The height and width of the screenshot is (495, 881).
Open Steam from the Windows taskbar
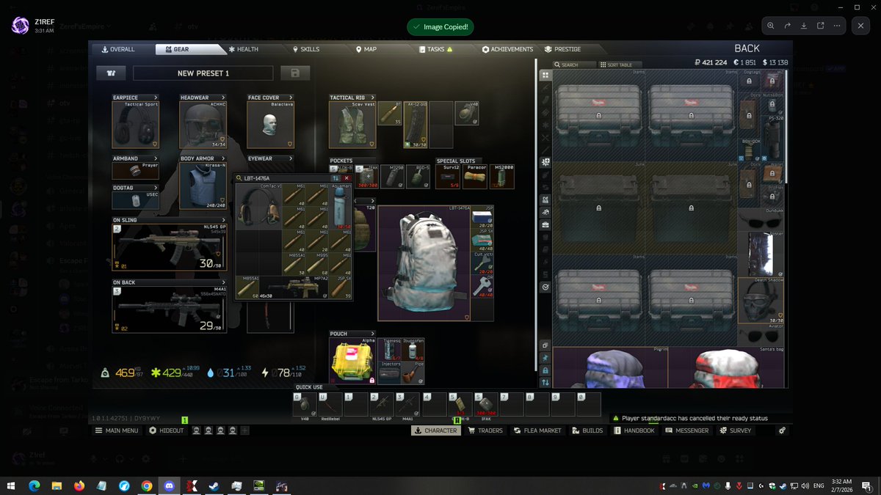pyautogui.click(x=214, y=485)
